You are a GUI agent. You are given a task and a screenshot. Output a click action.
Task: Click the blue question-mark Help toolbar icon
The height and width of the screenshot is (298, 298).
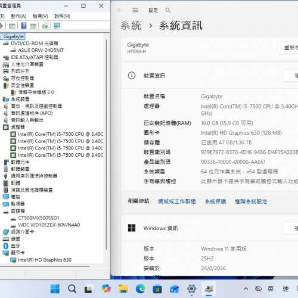pyautogui.click(x=24, y=26)
